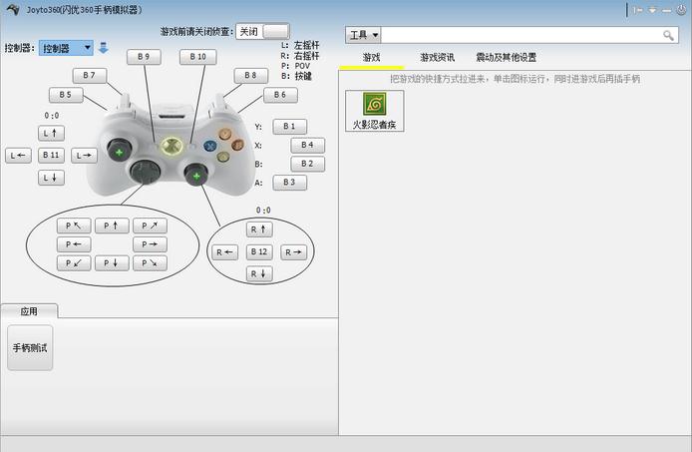Click inside the search input field
This screenshot has height=452, width=692.
tap(521, 35)
